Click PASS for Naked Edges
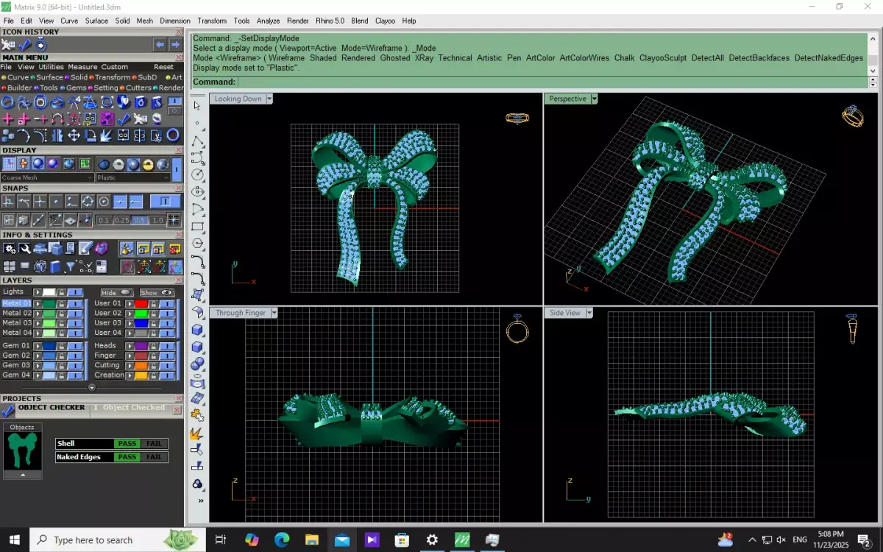 click(127, 457)
